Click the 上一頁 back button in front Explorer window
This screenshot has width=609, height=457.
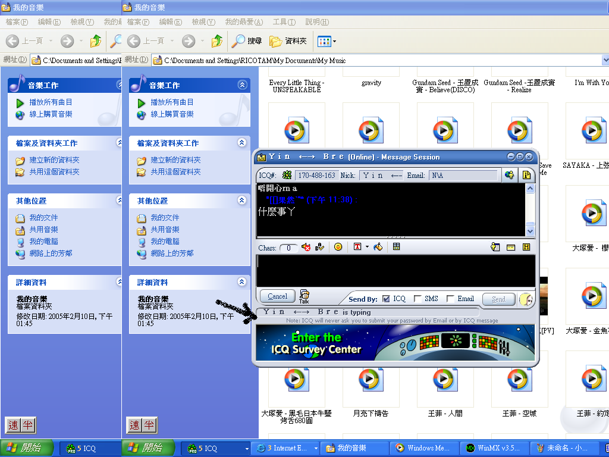(146, 41)
